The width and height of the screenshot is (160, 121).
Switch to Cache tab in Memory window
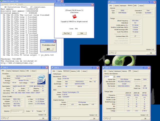coord(116,6)
